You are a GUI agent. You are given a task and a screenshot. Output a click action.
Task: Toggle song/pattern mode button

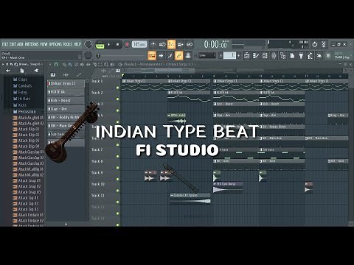click(100, 46)
